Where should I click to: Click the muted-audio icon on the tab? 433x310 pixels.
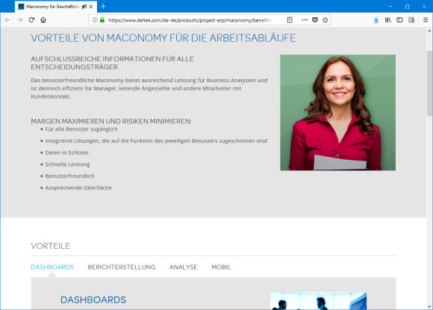(84, 7)
